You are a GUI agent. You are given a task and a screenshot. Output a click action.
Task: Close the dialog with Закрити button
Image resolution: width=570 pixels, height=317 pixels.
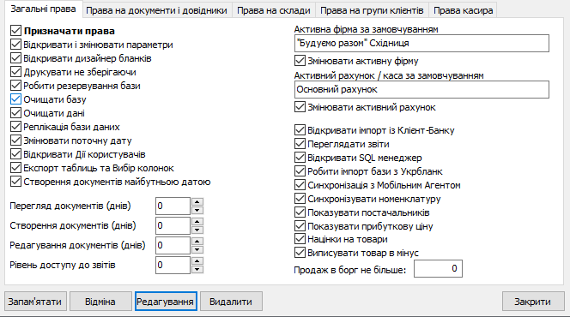click(x=532, y=302)
